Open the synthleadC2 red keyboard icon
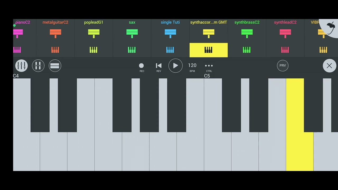Screen dimensions: 338x190 click(285, 50)
